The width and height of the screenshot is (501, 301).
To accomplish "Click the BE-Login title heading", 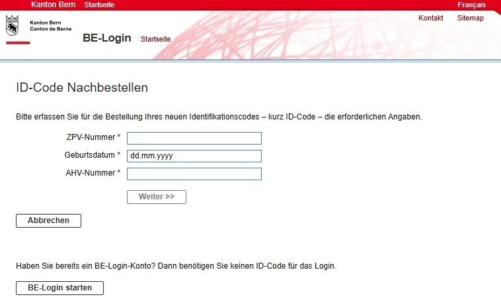I will tap(106, 38).
